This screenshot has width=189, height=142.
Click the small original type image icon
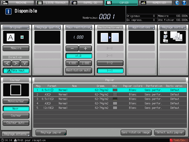click(22, 37)
